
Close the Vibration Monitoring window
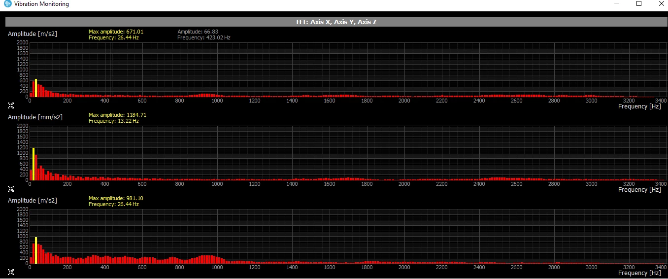tap(661, 3)
